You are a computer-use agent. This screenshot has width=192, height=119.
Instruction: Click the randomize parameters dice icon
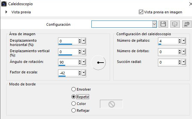click(175, 24)
